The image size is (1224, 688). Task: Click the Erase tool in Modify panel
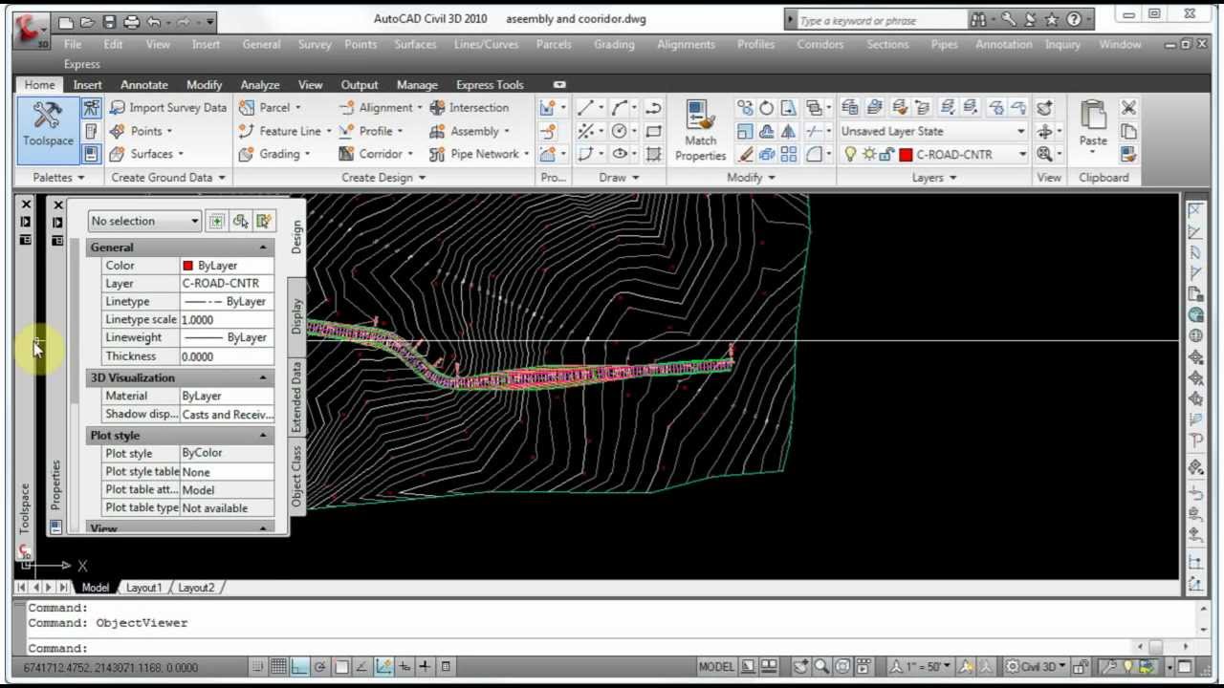click(x=746, y=154)
